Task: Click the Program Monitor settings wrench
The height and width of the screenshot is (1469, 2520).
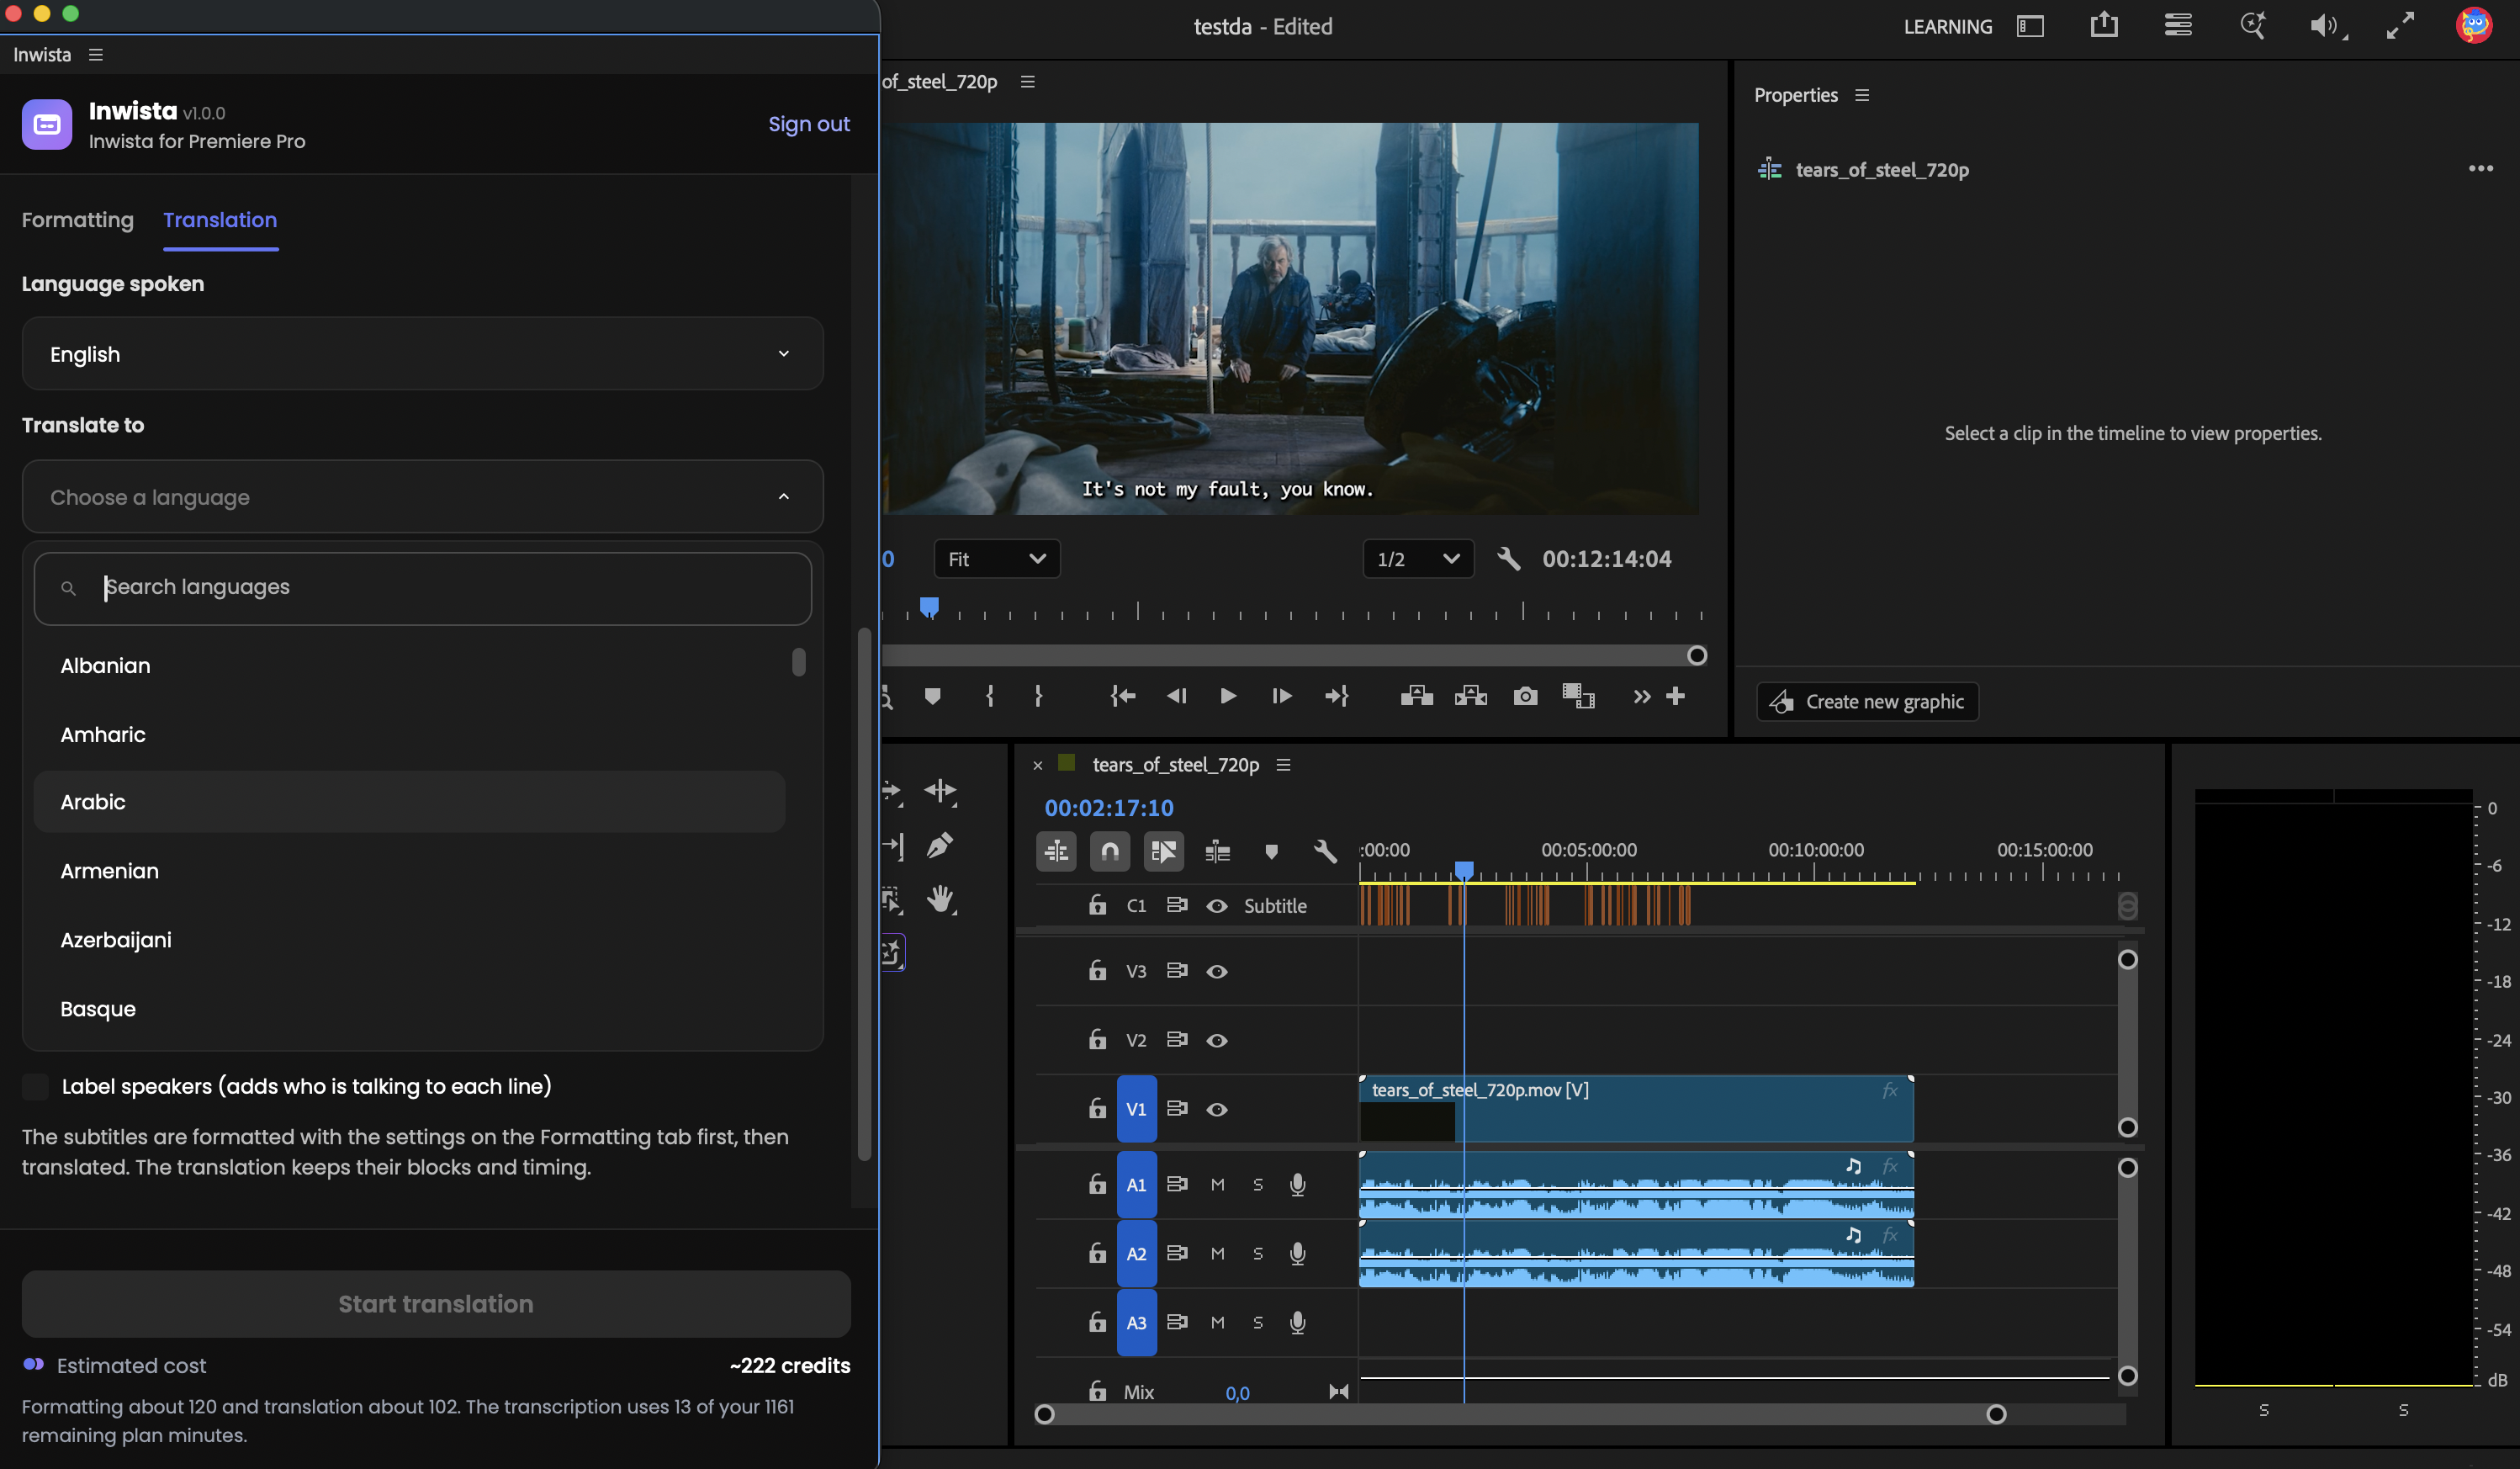Action: 1508,559
